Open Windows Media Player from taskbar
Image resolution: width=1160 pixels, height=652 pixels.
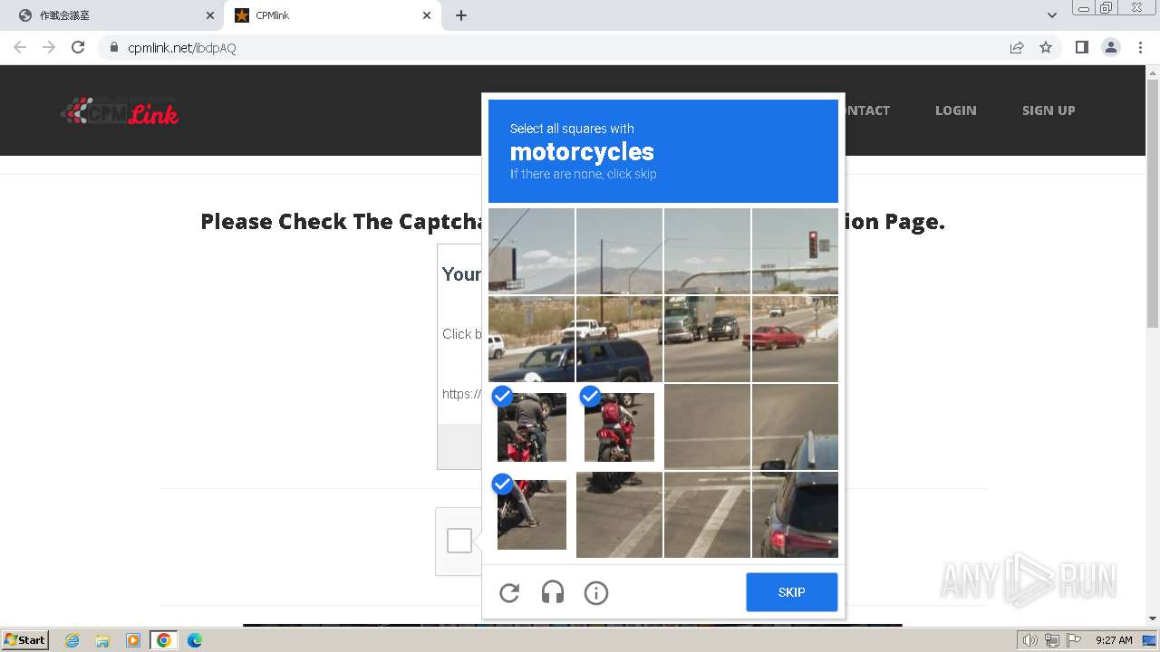coord(133,640)
